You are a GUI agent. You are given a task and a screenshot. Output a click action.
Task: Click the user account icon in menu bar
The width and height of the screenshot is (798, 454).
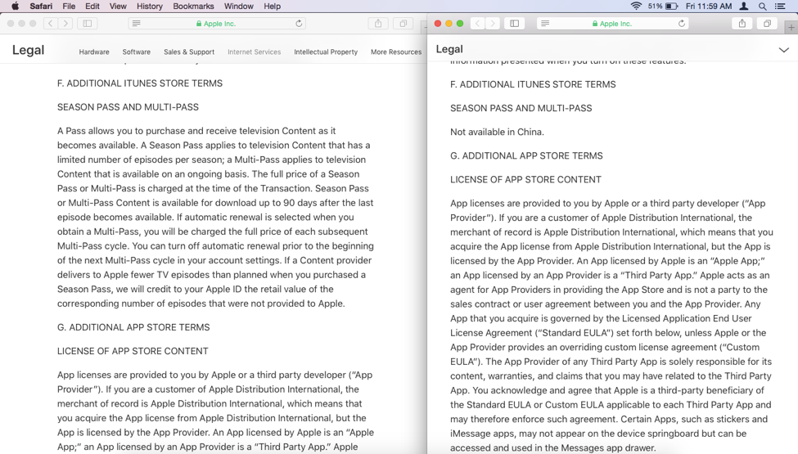743,6
